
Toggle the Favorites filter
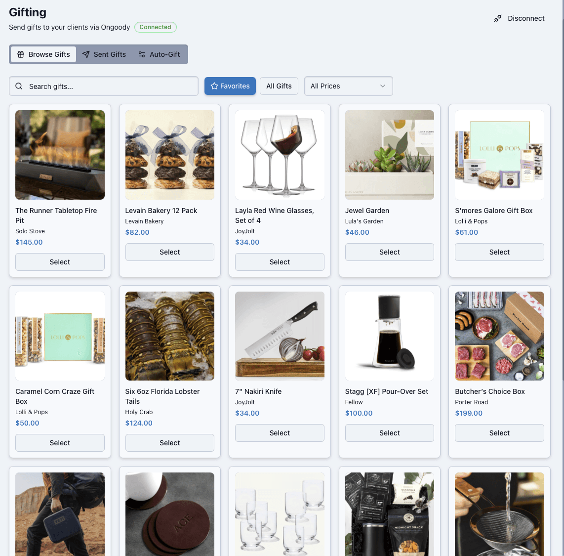point(230,86)
